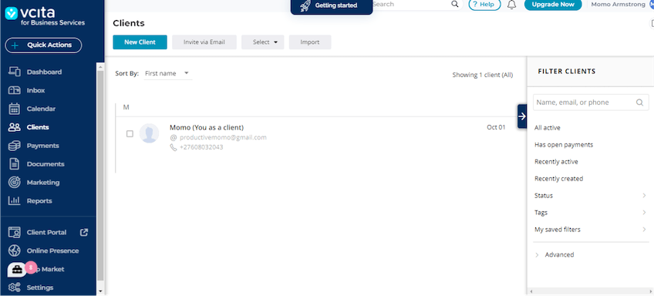Click the top Search input field
Screen dimensions: 654x296
pyautogui.click(x=411, y=4)
